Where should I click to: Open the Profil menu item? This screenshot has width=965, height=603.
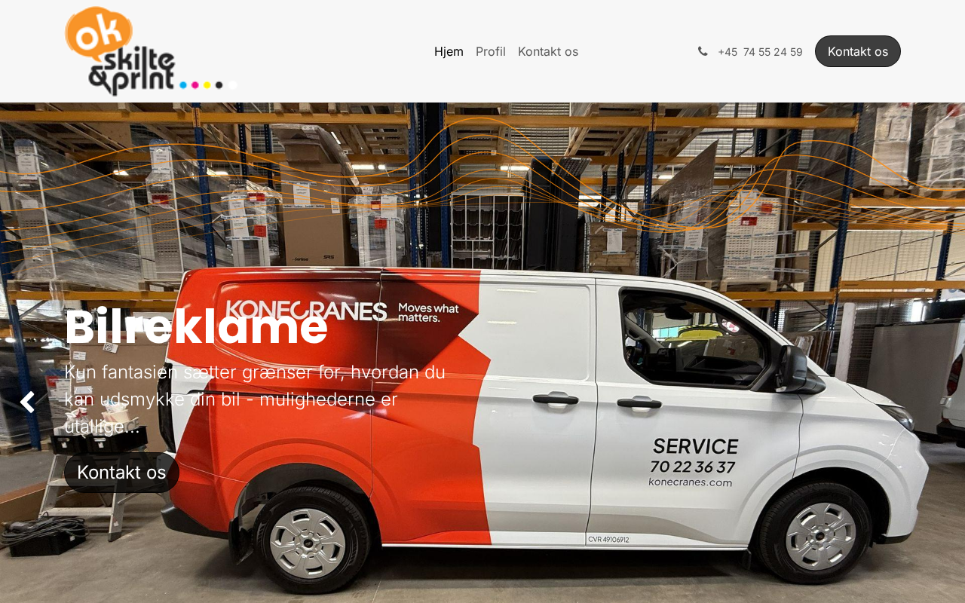[x=491, y=51]
